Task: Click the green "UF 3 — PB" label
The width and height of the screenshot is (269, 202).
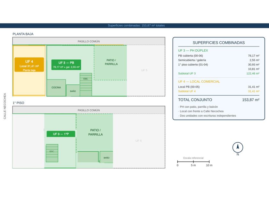Action: click(66, 65)
